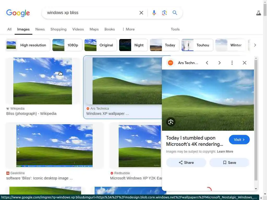Click the preview panel scroll down arrow

pos(256,189)
